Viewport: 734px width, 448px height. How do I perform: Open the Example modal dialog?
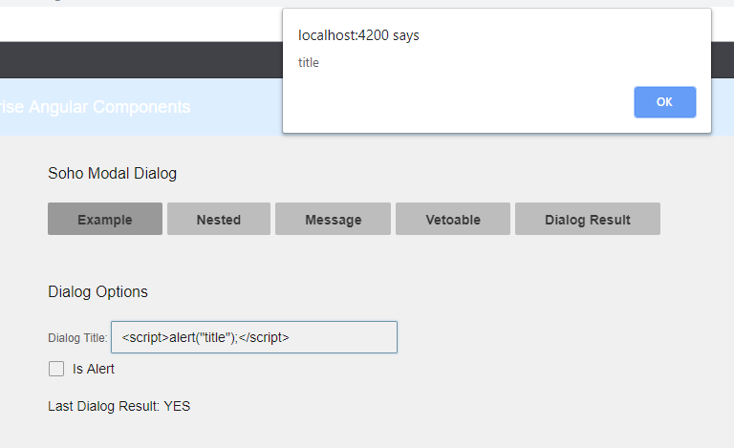[105, 219]
